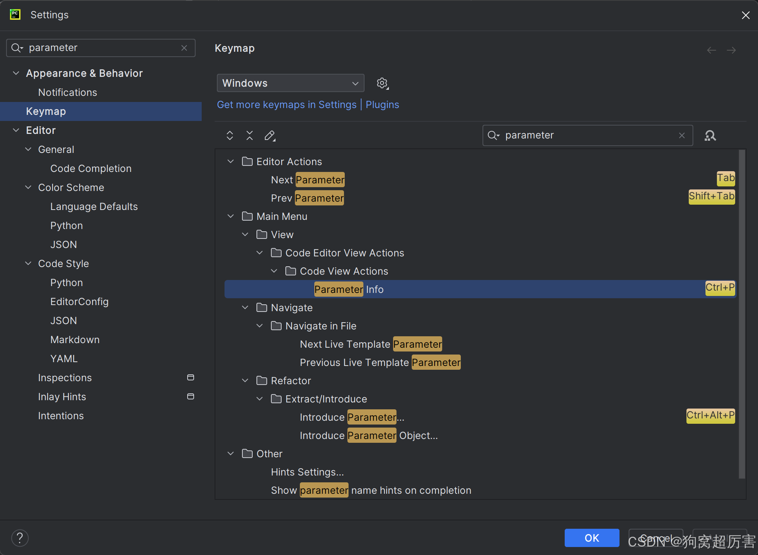Clear the left settings search field
Viewport: 758px width, 555px height.
coord(184,48)
